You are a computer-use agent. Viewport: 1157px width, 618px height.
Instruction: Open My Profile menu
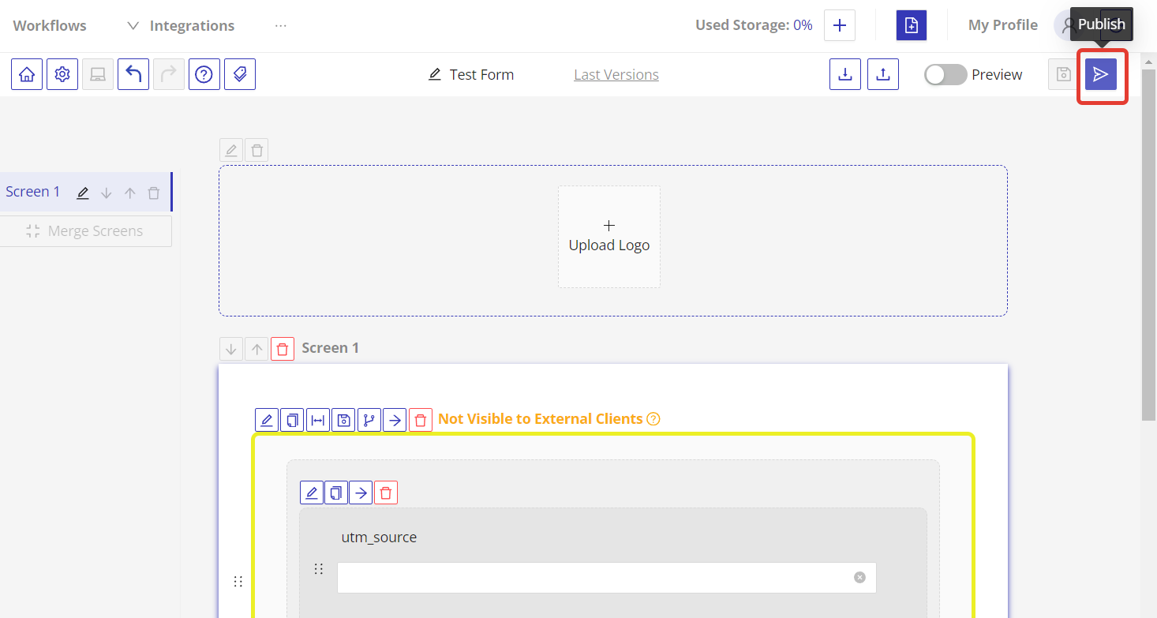click(1002, 25)
